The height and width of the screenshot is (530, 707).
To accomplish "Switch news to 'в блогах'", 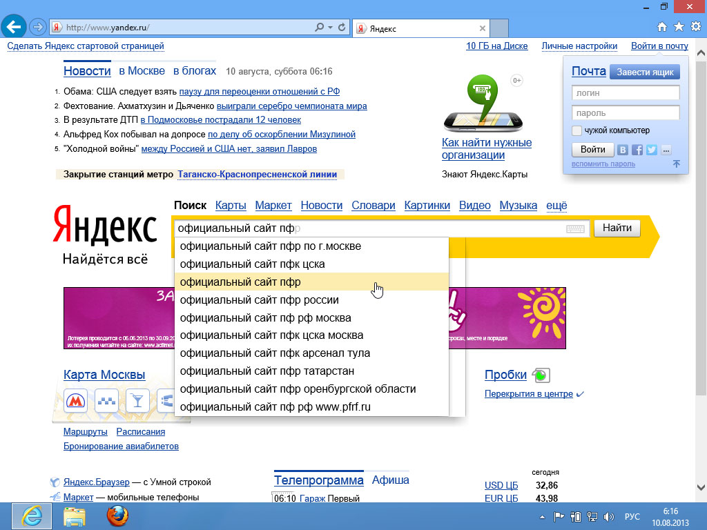I will pos(195,71).
